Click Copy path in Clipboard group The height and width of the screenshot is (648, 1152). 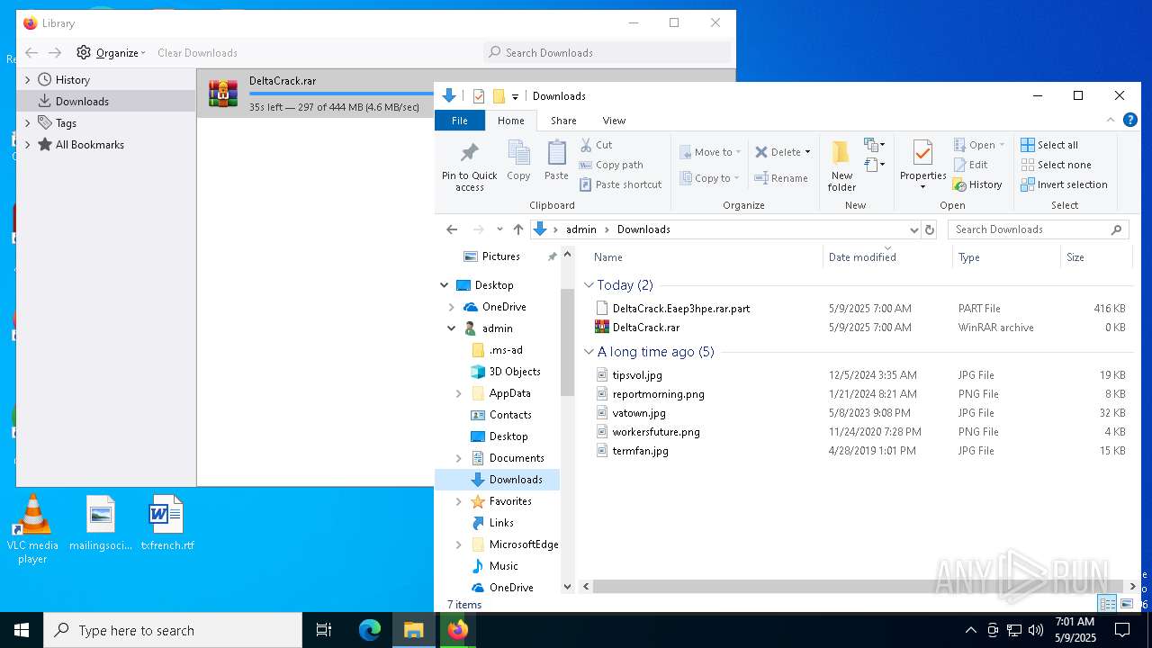(612, 165)
